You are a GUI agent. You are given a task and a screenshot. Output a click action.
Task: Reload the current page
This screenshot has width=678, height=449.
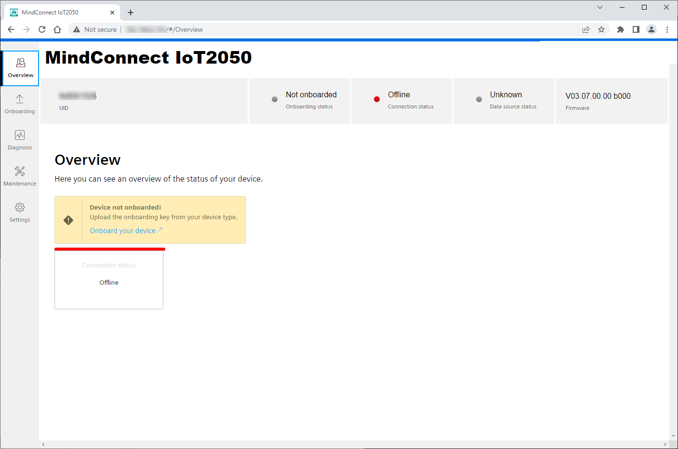point(42,29)
